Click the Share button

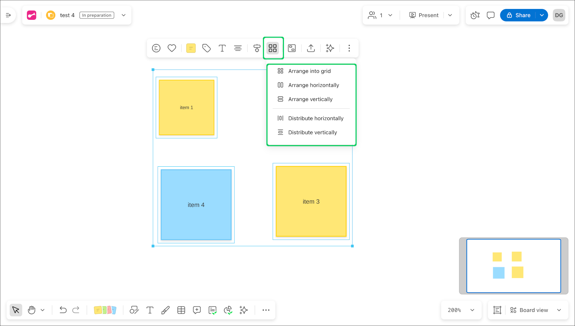coord(518,15)
